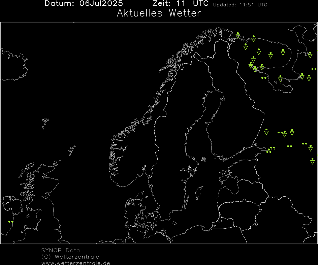This screenshot has height=265, width=318.
Task: Click the 'Zeit: 11 UTC' time label
Action: pos(181,3)
